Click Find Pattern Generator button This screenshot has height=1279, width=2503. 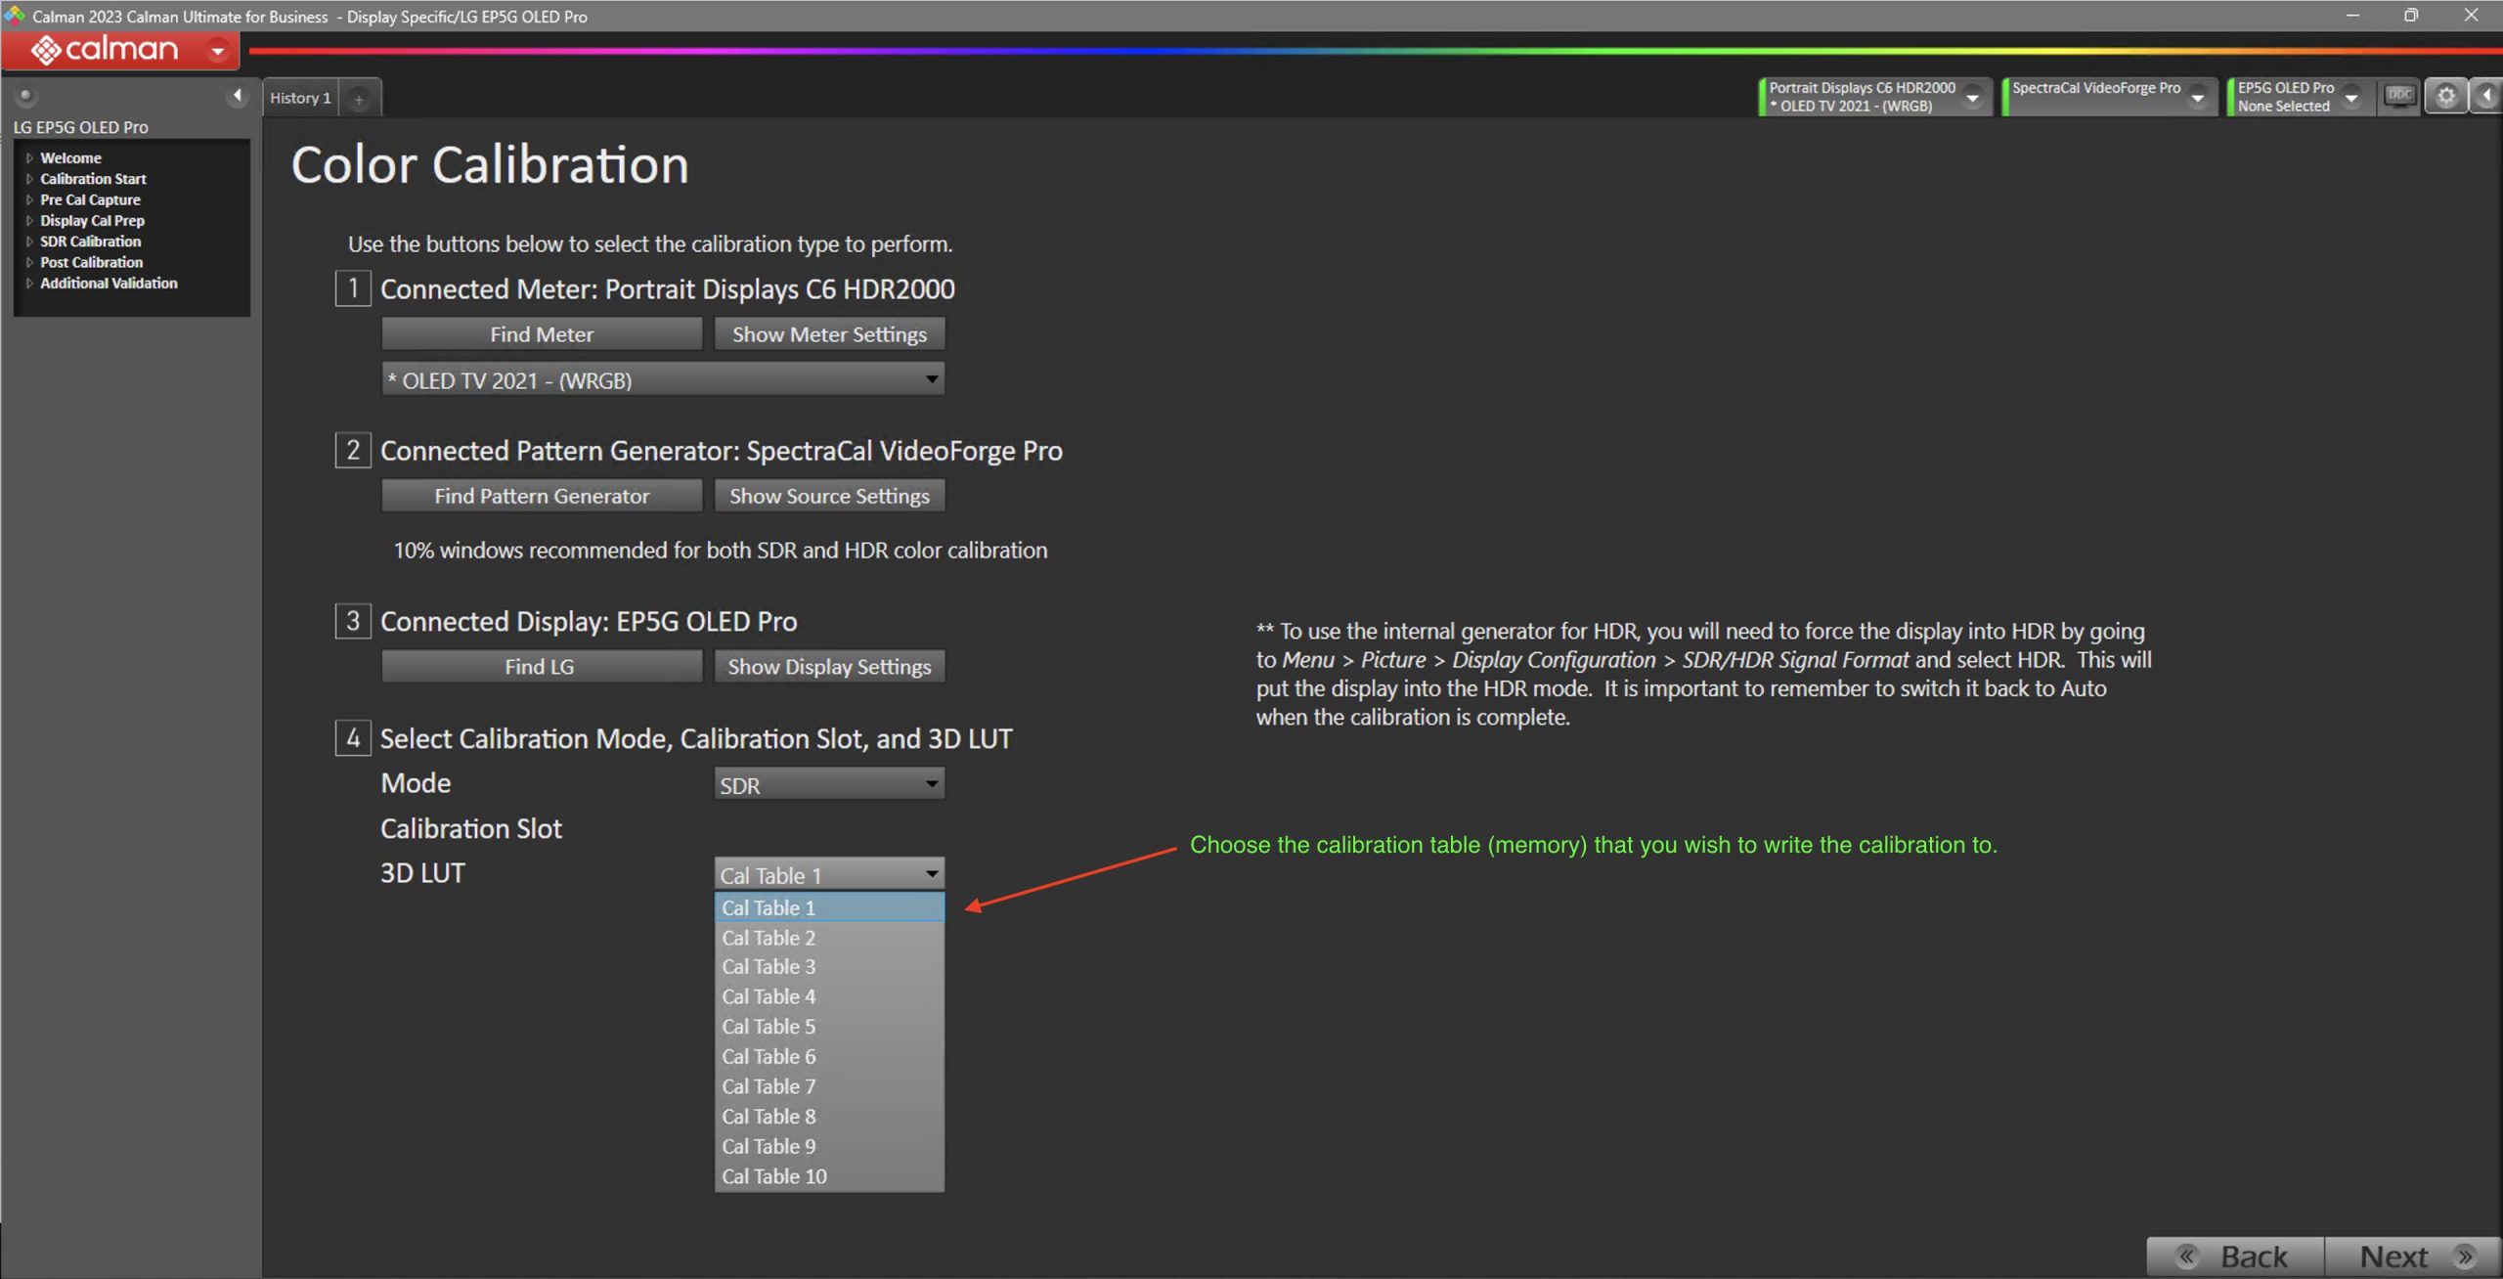(x=542, y=496)
